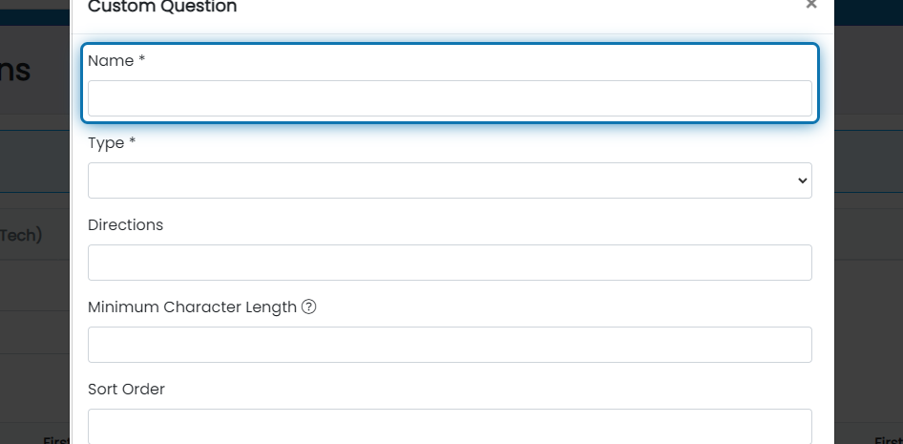Click the Sort Order input field
This screenshot has height=444, width=903.
pyautogui.click(x=450, y=426)
